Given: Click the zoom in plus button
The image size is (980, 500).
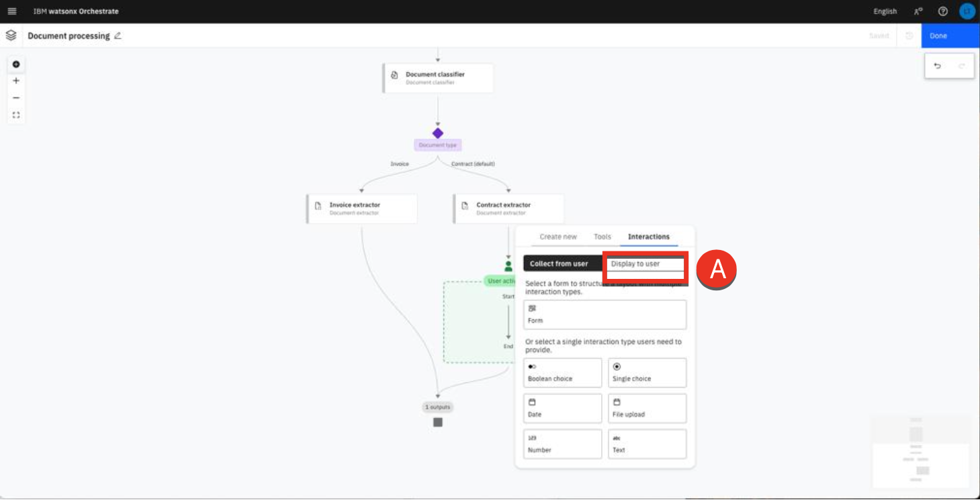Looking at the screenshot, I should [x=16, y=81].
